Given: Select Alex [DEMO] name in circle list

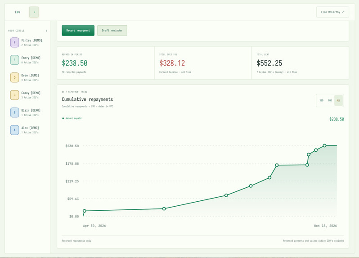Looking at the screenshot, I should click(x=30, y=128).
